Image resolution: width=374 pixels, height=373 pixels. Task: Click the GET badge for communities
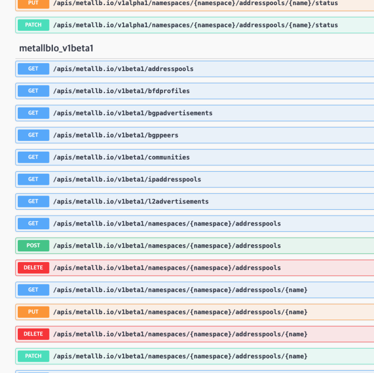pos(33,157)
